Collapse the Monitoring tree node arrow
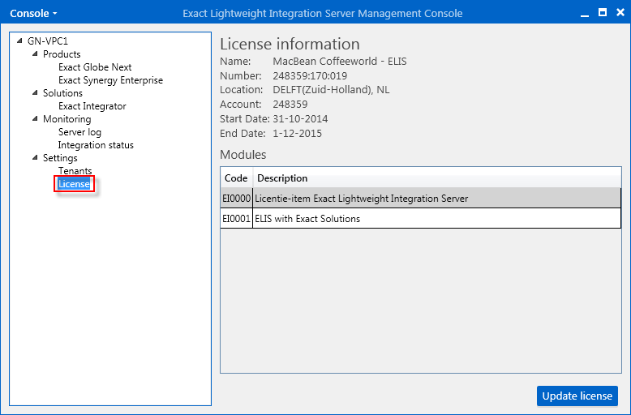The width and height of the screenshot is (631, 415). (35, 118)
